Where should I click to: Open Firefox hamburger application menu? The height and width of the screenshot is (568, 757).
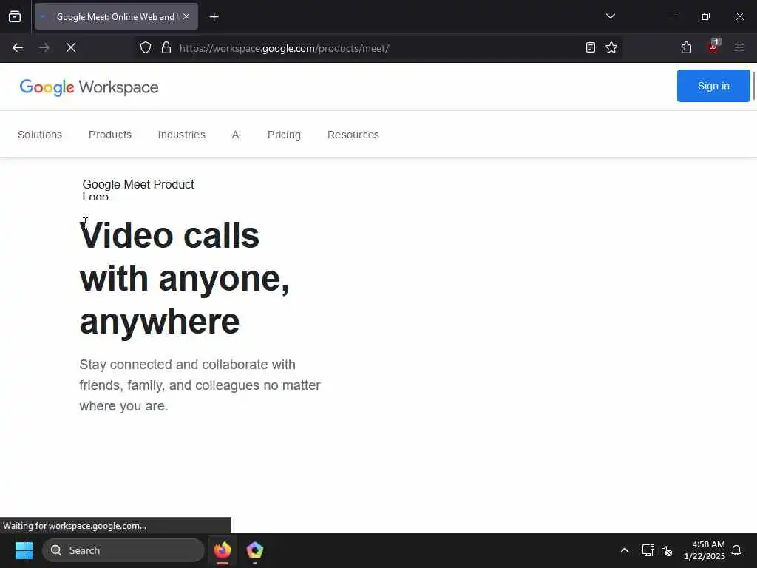[739, 47]
